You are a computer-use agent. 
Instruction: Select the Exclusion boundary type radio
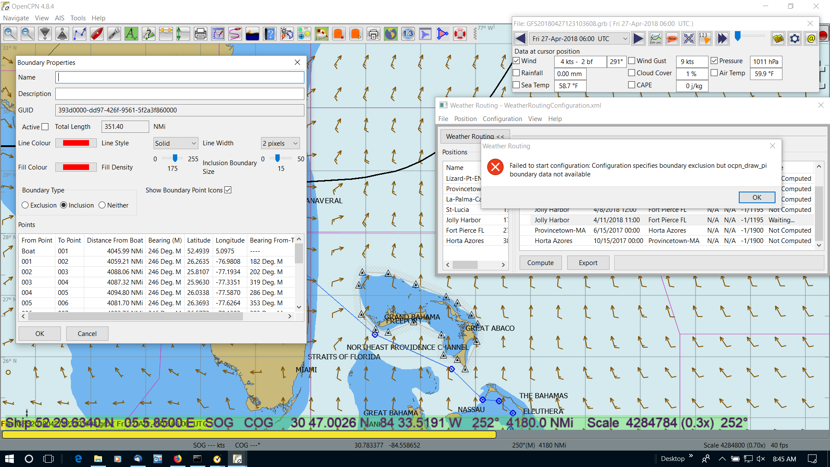point(25,205)
